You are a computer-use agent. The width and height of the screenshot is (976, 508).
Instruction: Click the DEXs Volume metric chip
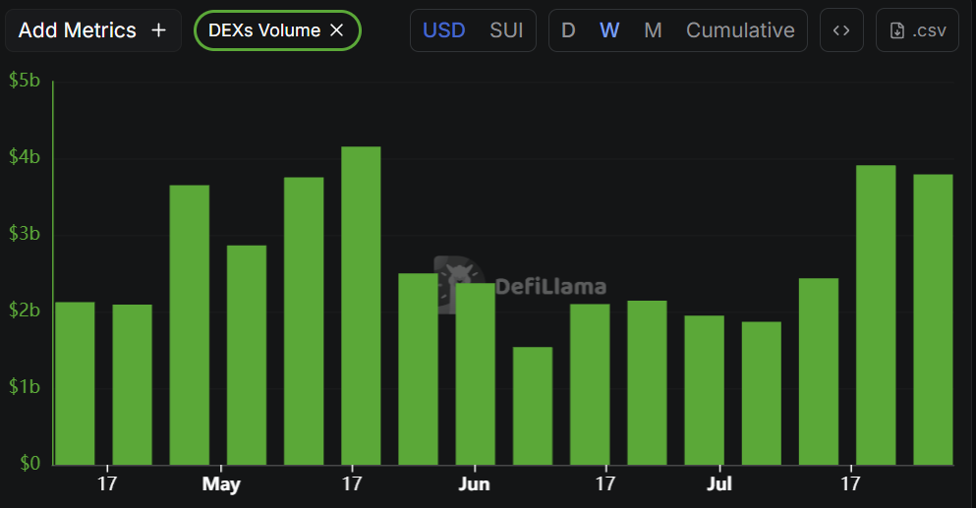coord(277,29)
